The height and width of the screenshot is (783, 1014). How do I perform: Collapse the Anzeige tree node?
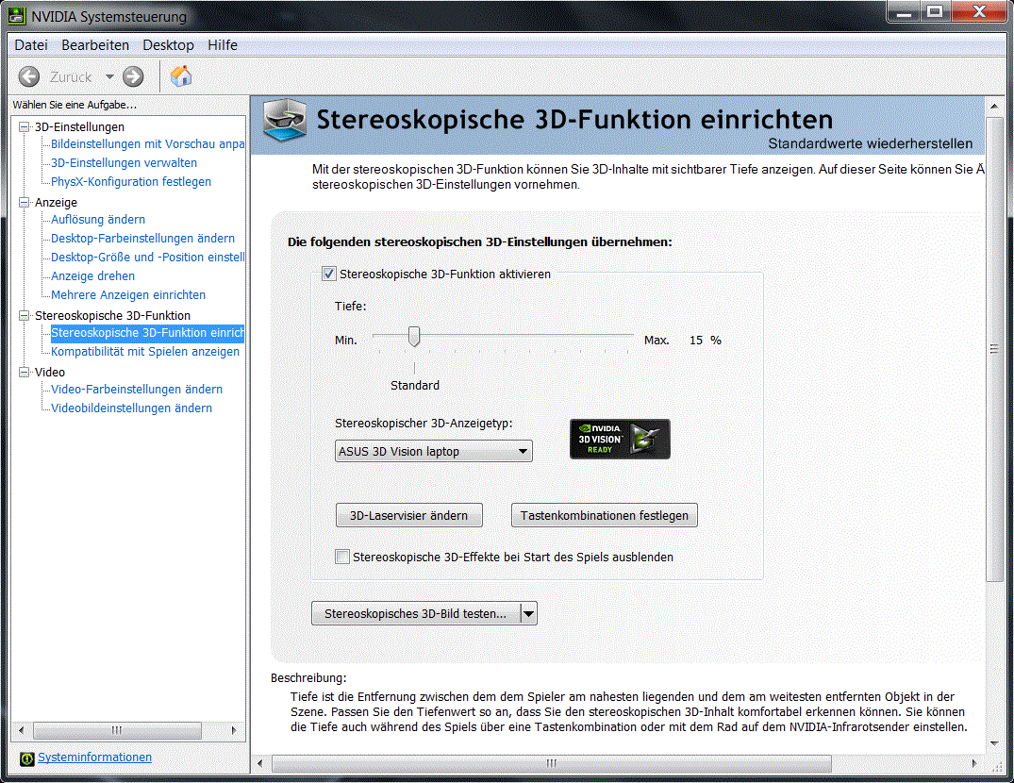(24, 203)
